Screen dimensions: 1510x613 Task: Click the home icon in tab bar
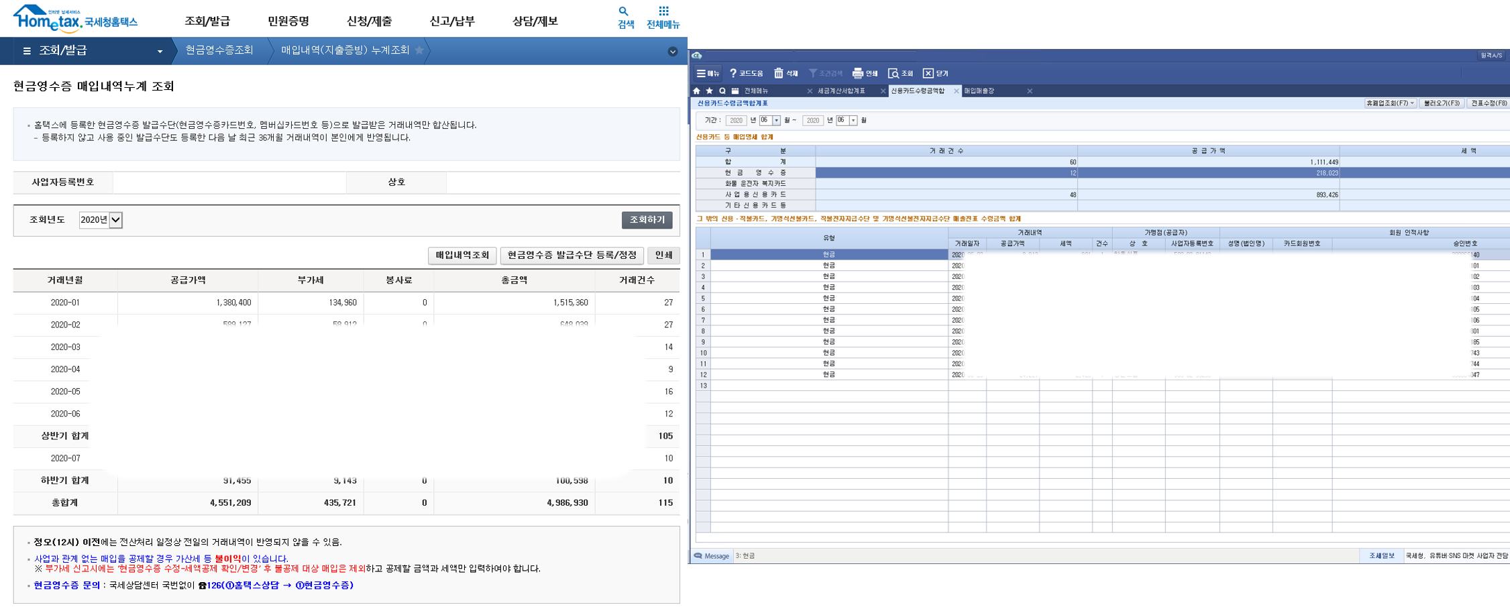click(x=697, y=91)
